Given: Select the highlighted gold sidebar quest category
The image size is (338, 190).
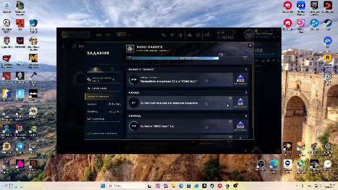Looking at the screenshot, I should coord(104,97).
